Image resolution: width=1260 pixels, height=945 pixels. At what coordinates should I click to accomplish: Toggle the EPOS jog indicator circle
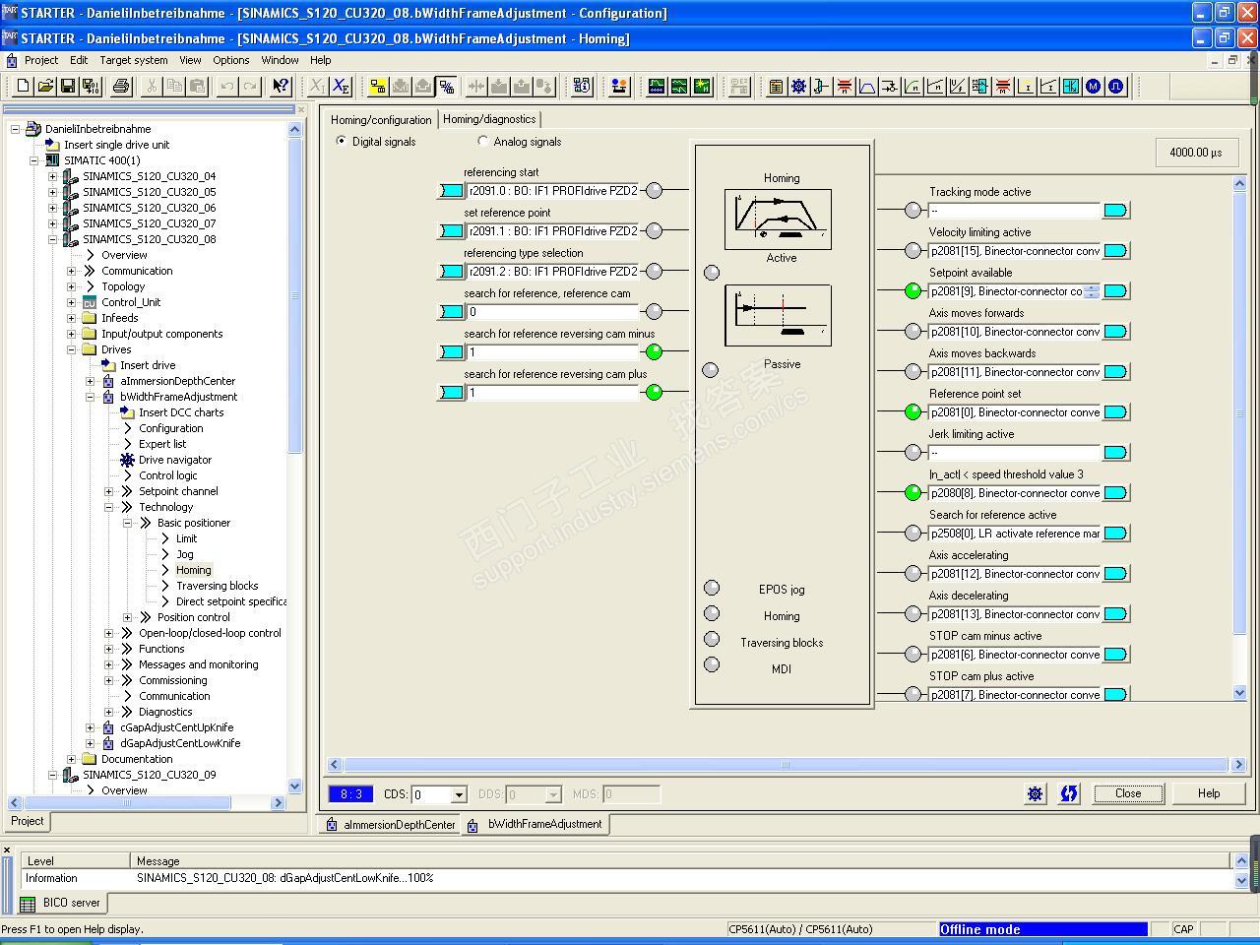click(x=712, y=588)
